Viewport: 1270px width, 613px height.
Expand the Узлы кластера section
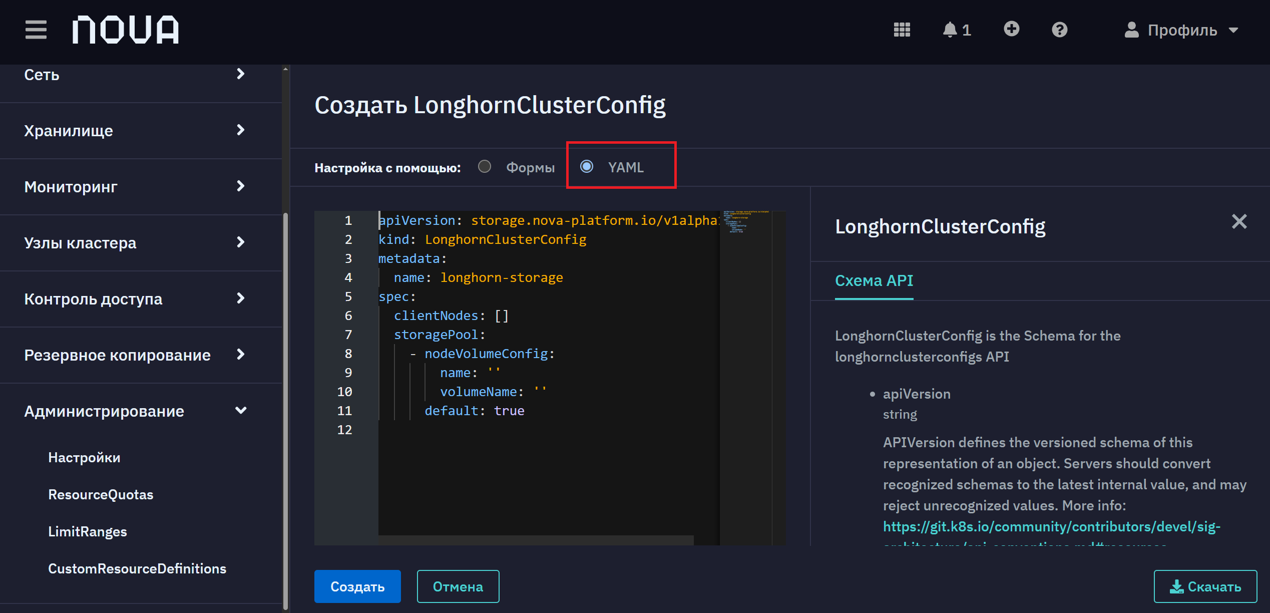pyautogui.click(x=141, y=243)
